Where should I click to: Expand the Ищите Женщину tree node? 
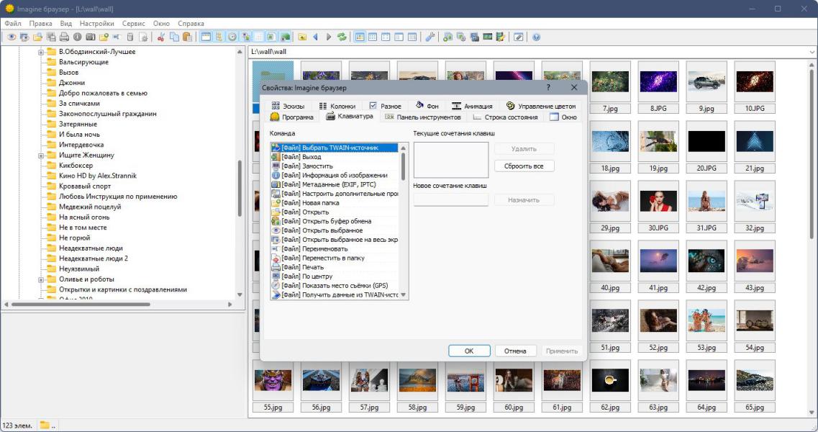[42, 155]
